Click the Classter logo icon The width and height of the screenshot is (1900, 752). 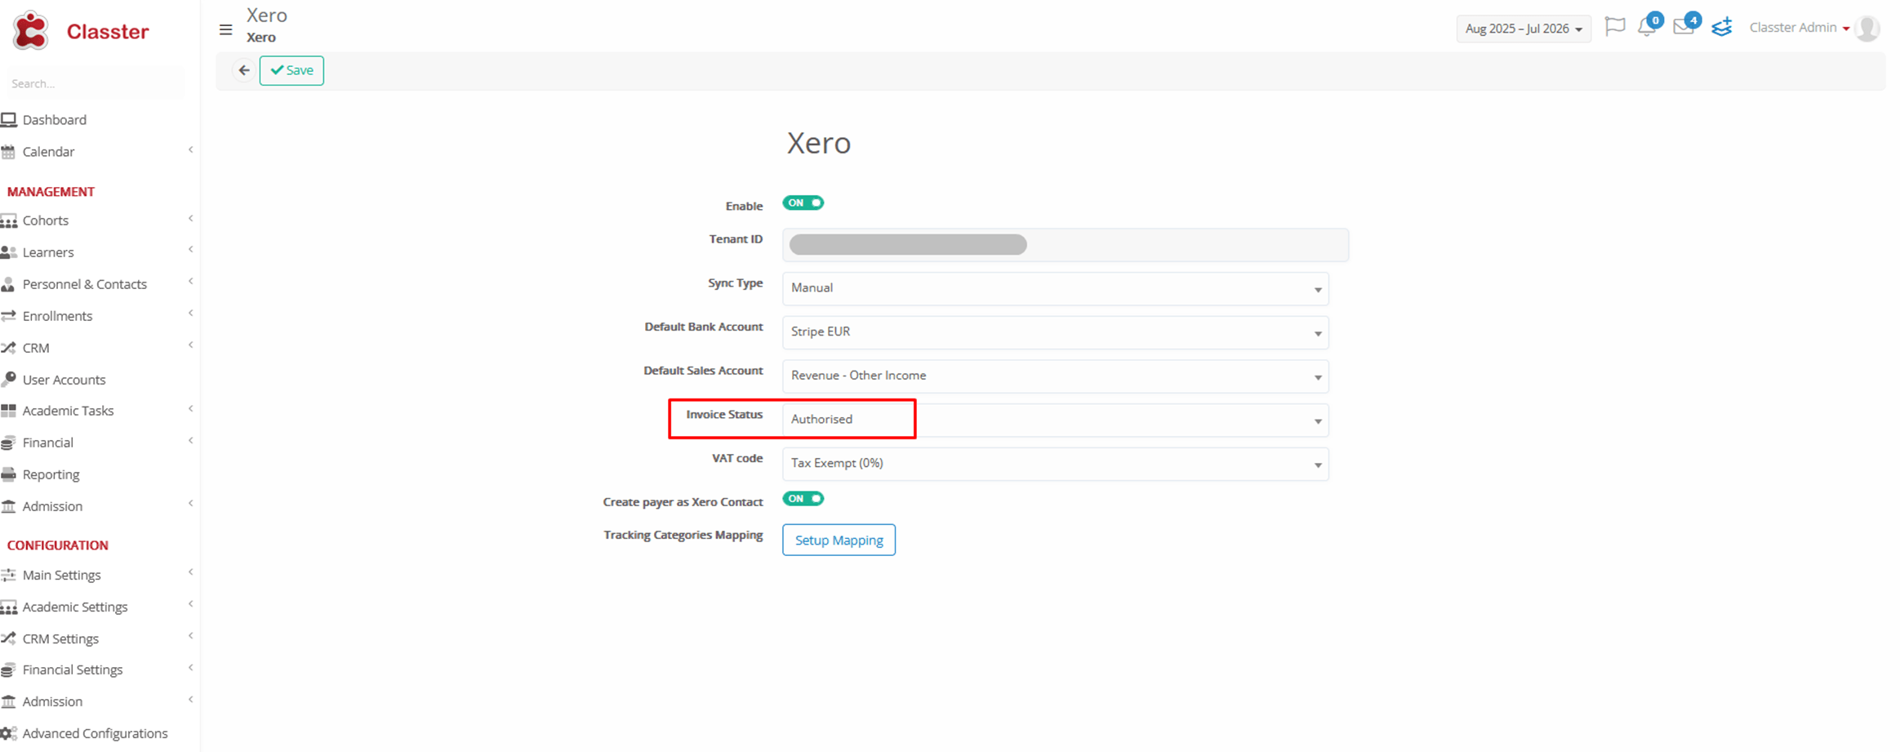pos(31,31)
